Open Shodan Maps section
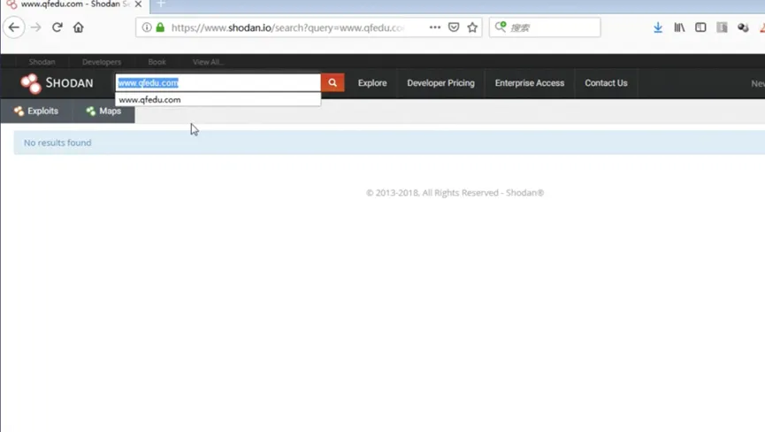 click(x=103, y=111)
